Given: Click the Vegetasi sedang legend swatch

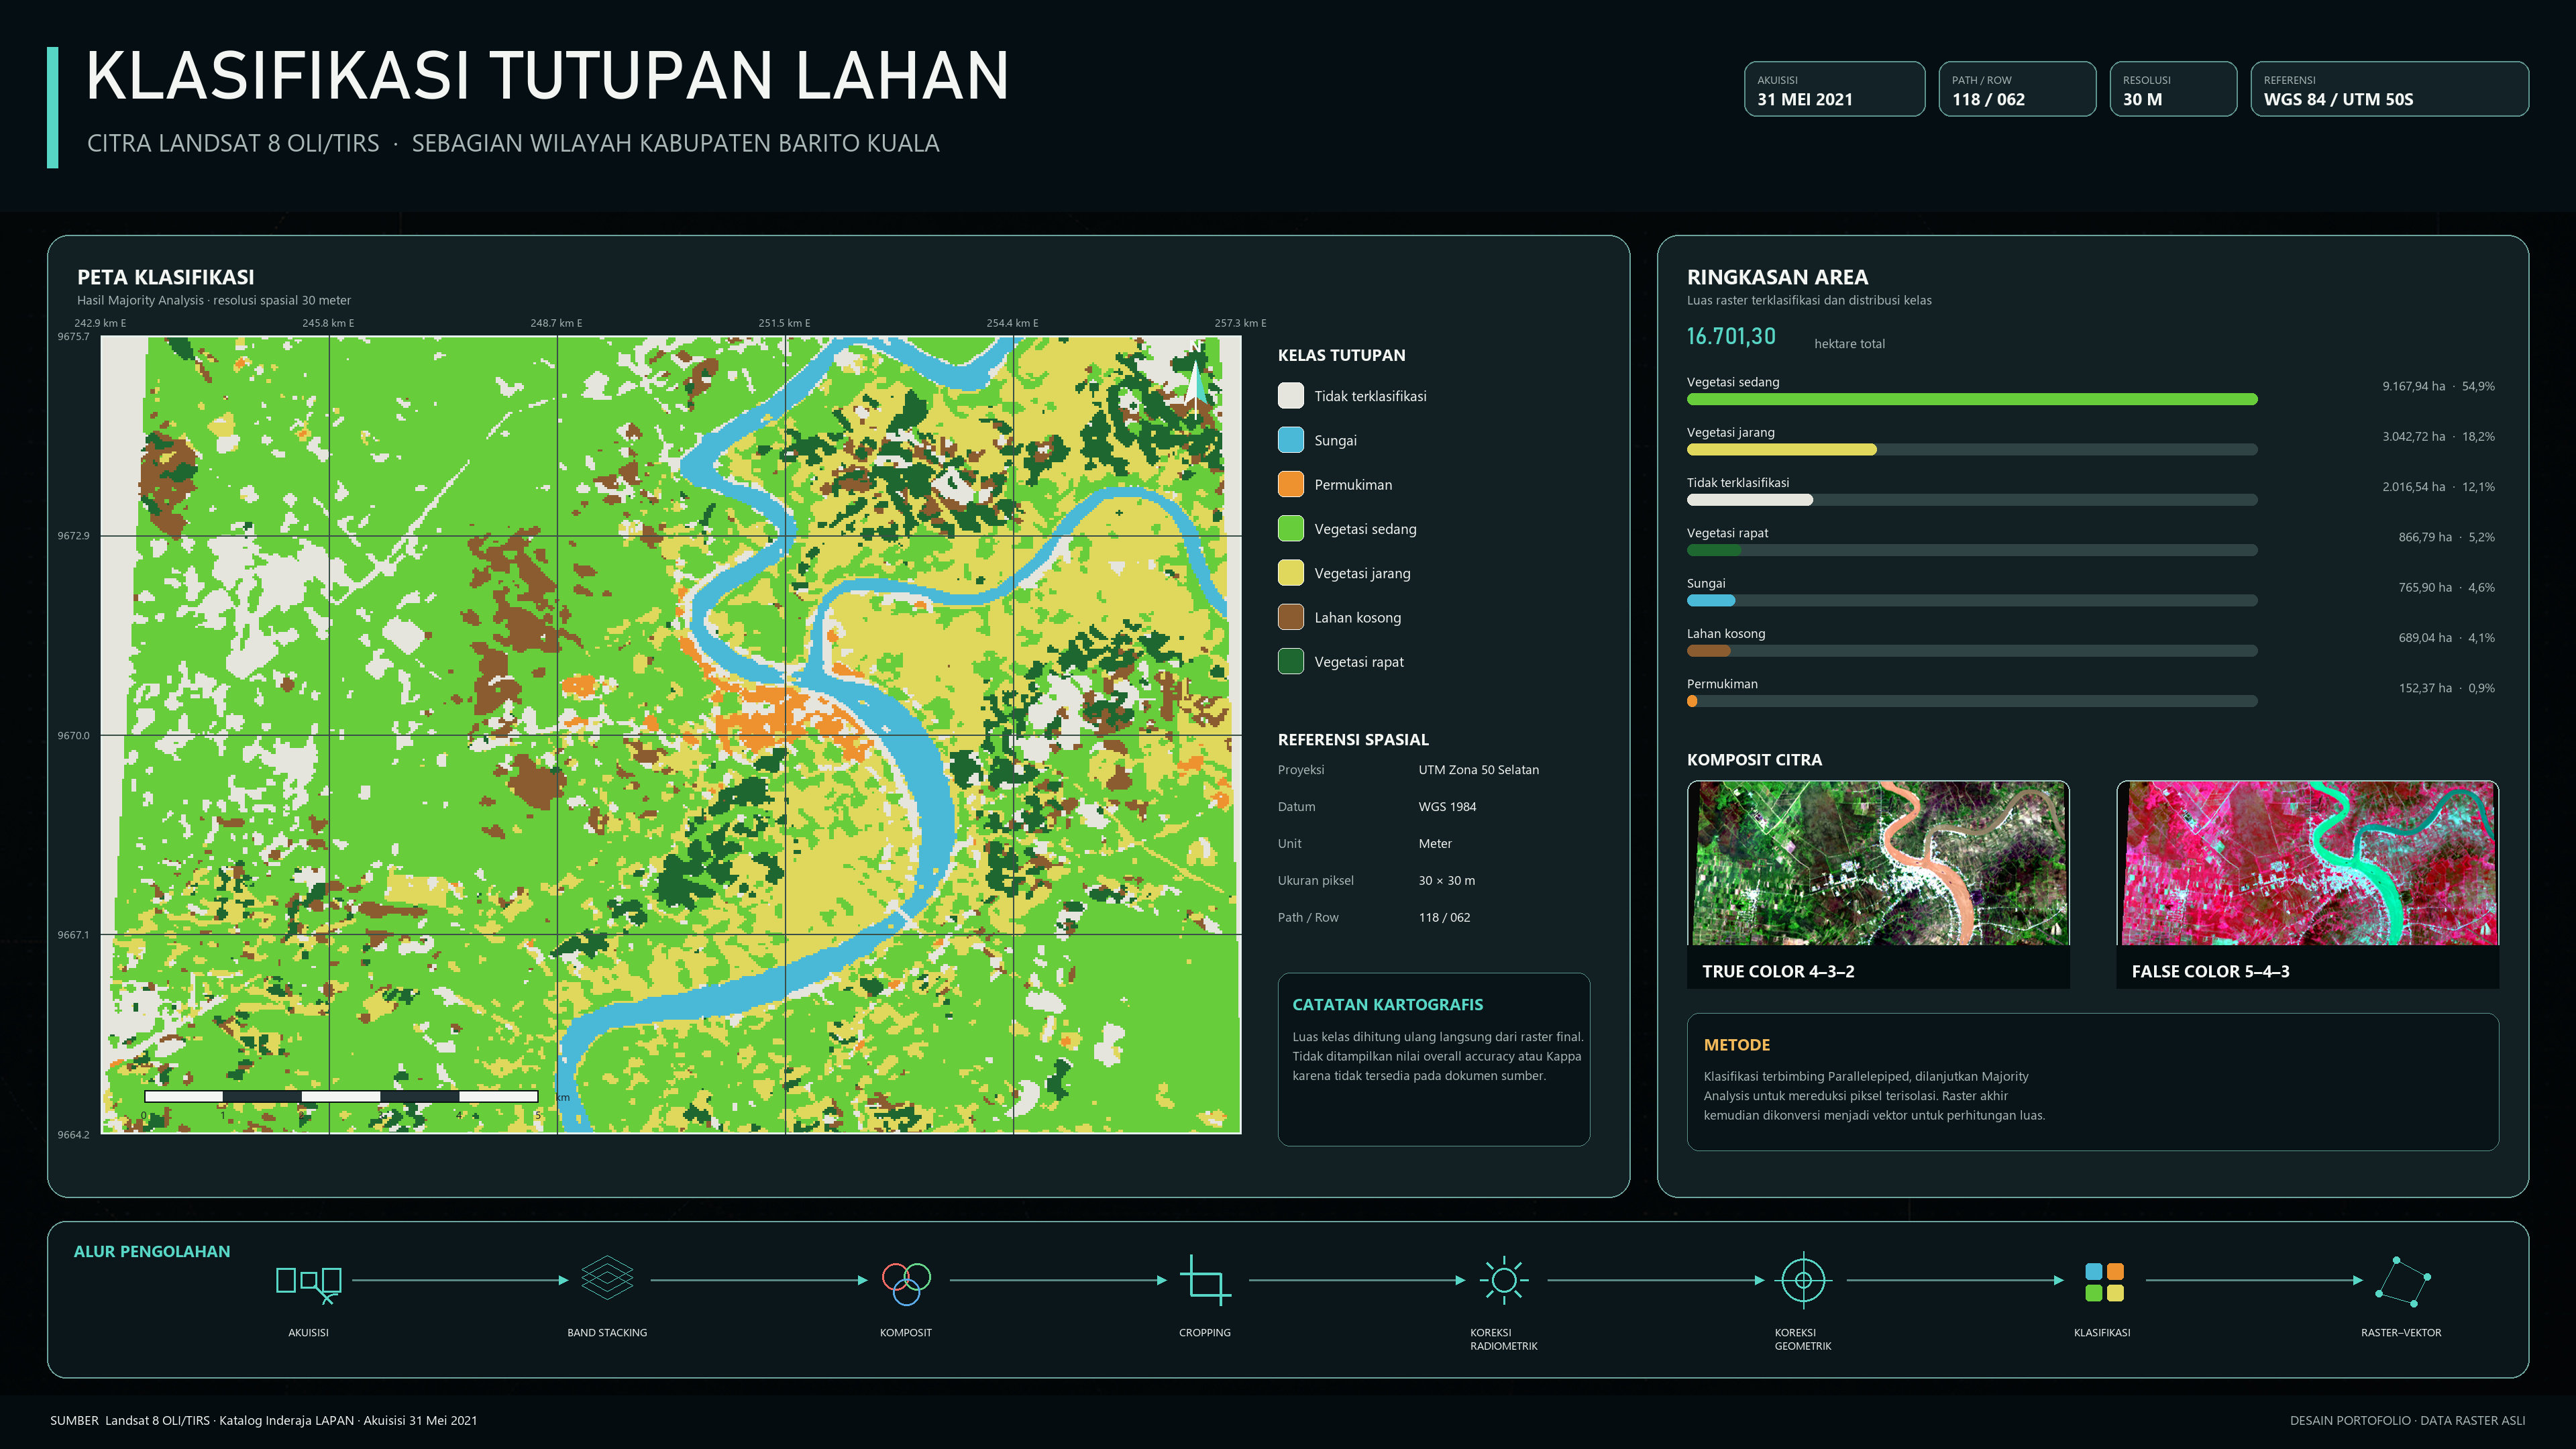Looking at the screenshot, I should 1291,529.
